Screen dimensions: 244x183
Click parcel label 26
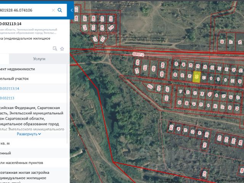(205, 67)
